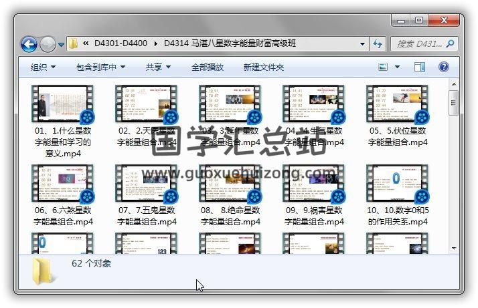Click the scrollbar down arrow
478x308 pixels.
(454, 249)
